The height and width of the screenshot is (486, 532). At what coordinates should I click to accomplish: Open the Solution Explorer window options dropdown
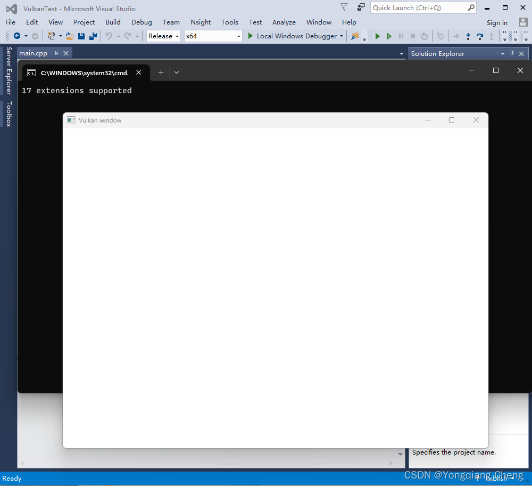503,54
